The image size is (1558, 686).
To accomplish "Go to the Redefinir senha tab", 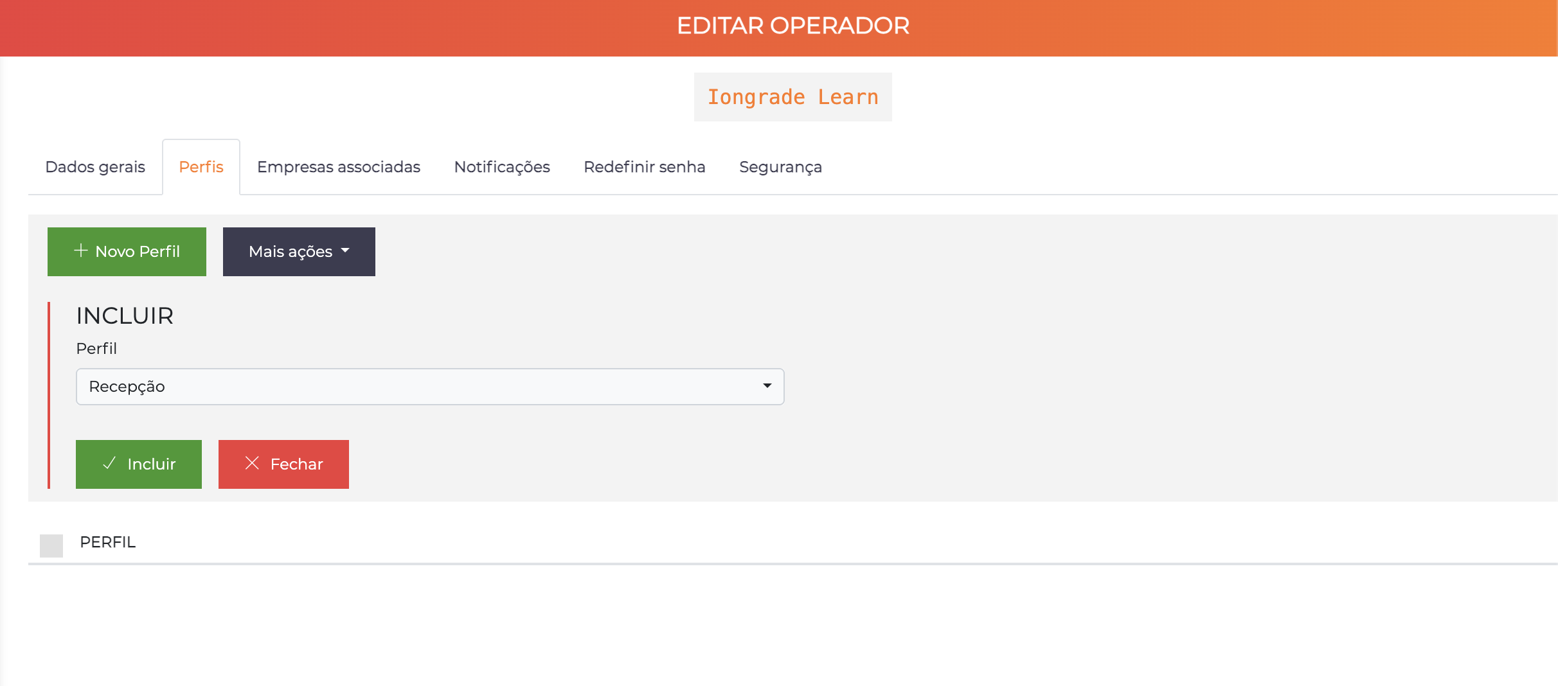I will click(644, 166).
